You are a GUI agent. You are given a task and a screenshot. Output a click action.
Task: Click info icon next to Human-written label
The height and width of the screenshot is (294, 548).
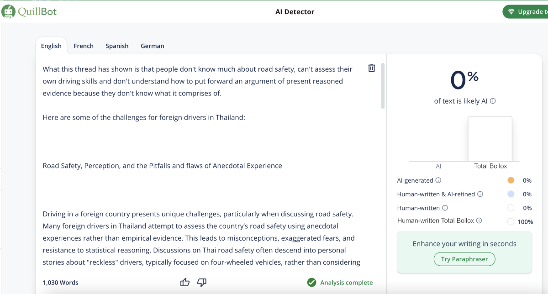click(x=444, y=208)
